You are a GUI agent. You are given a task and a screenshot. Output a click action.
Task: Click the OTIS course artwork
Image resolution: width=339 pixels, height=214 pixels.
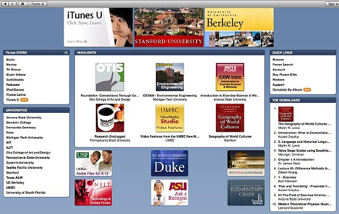[x=110, y=77]
